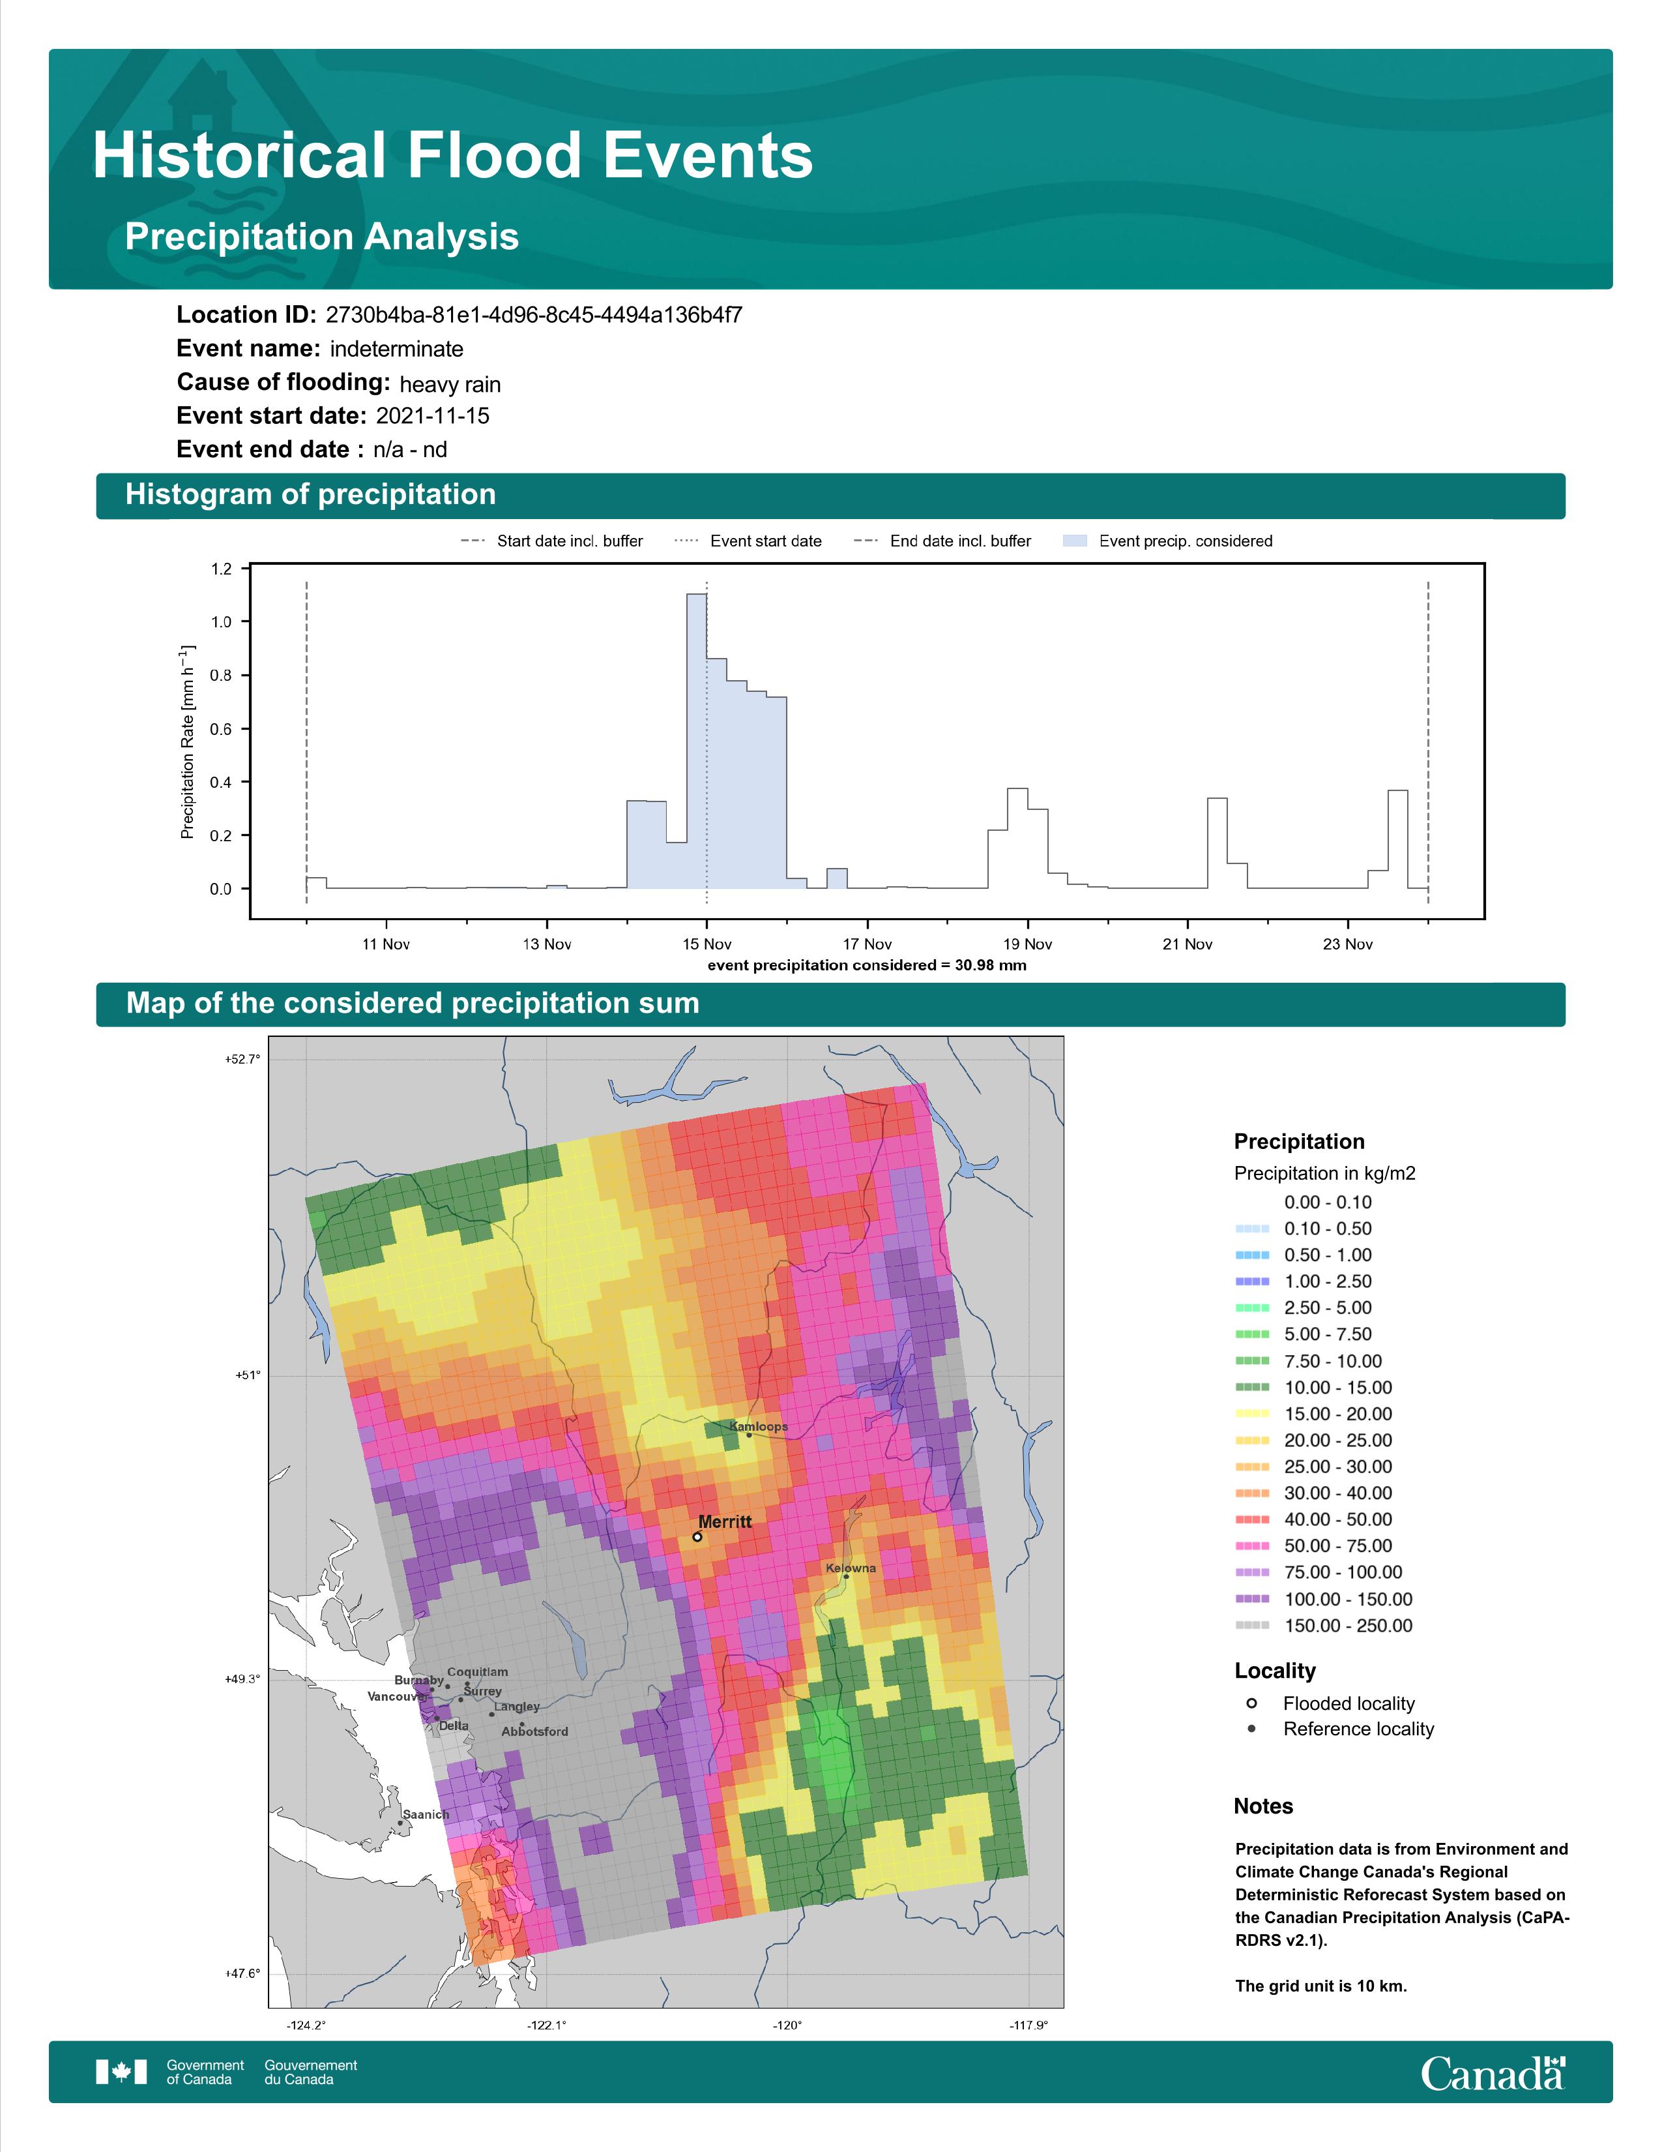Click the -122.1° longitude label on map
This screenshot has height=2152, width=1662.
(546, 2026)
